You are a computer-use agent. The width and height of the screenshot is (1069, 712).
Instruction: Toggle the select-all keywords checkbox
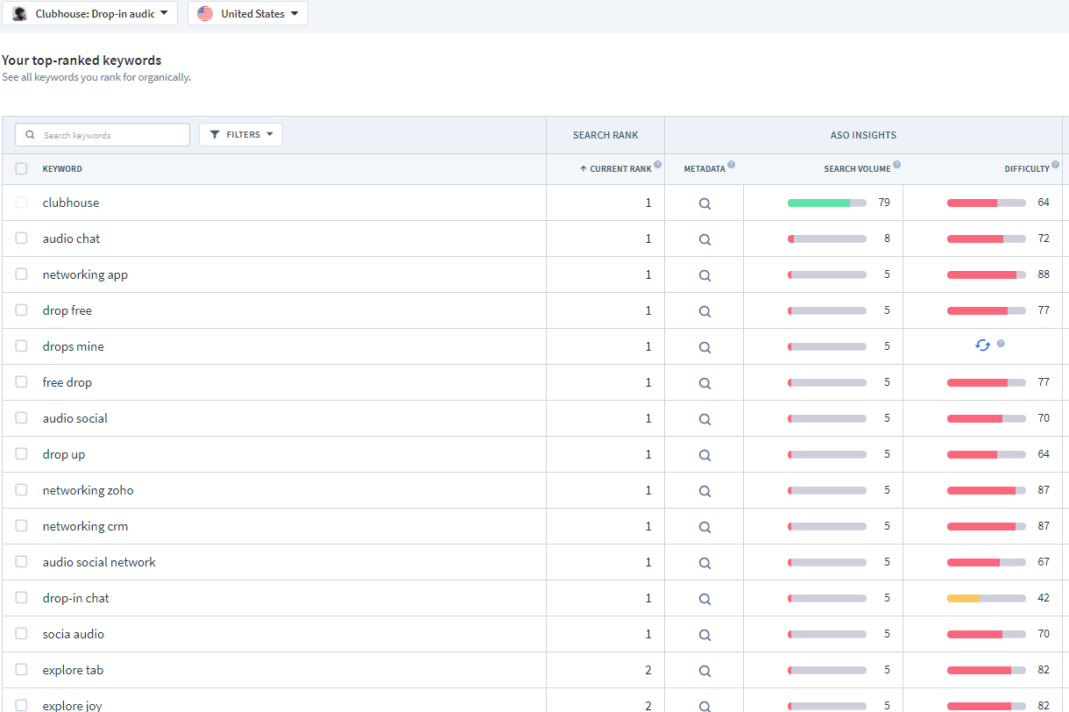(22, 169)
